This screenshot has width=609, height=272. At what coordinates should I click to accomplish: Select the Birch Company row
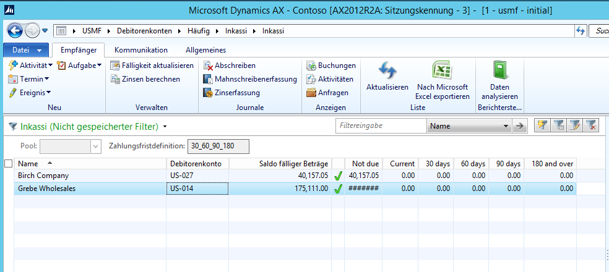[43, 176]
